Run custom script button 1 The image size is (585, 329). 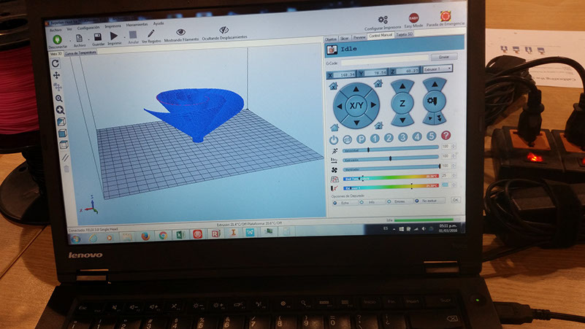[x=375, y=138]
